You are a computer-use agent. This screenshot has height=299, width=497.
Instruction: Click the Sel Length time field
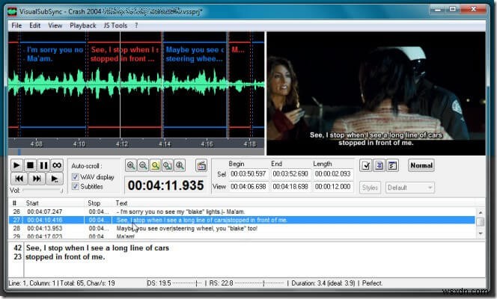[x=333, y=174]
